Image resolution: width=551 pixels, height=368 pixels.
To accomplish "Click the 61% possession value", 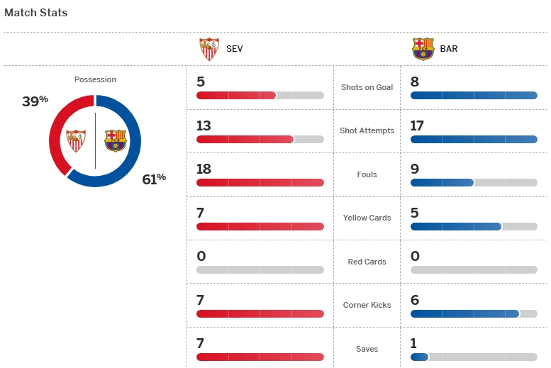I will coord(154,179).
